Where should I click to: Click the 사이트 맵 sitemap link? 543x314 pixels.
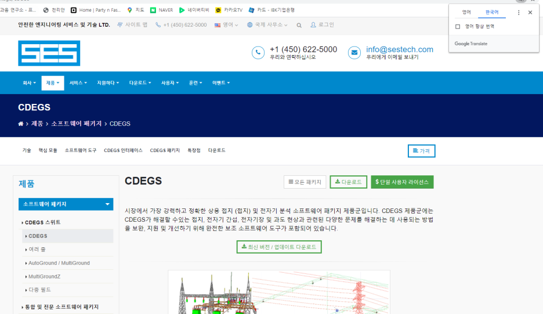point(132,25)
